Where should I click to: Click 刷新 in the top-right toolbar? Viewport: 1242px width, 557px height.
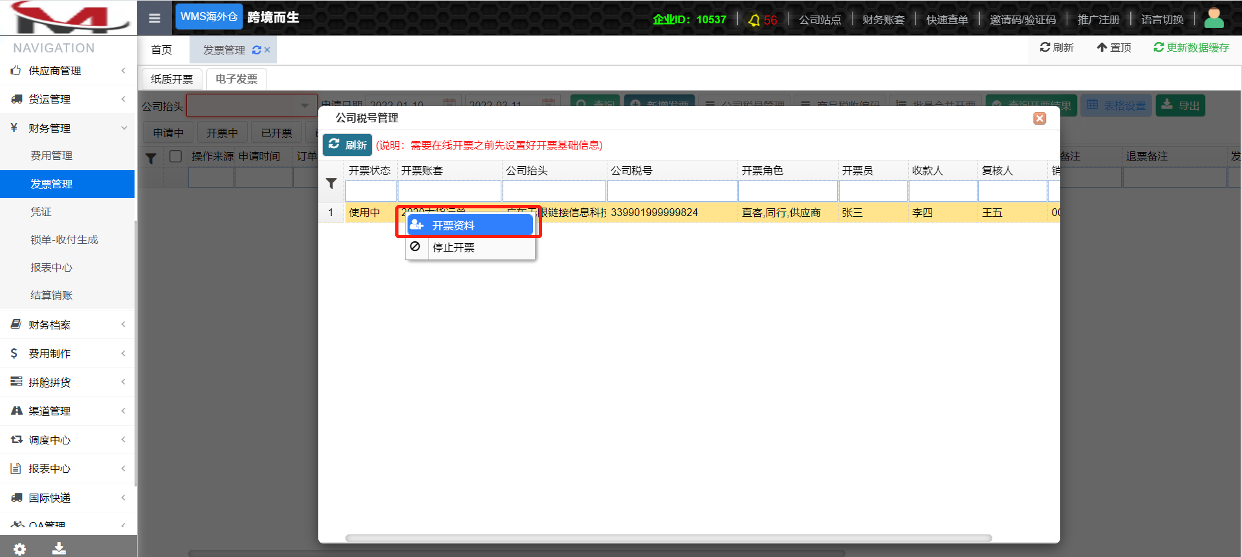tap(1057, 47)
